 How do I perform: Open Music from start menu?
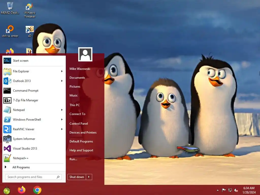click(74, 95)
